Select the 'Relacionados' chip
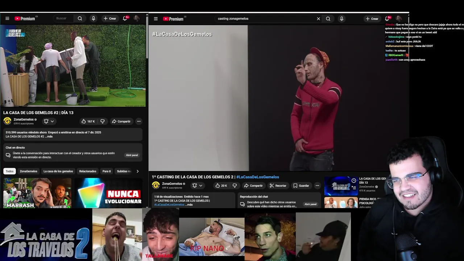 point(88,171)
